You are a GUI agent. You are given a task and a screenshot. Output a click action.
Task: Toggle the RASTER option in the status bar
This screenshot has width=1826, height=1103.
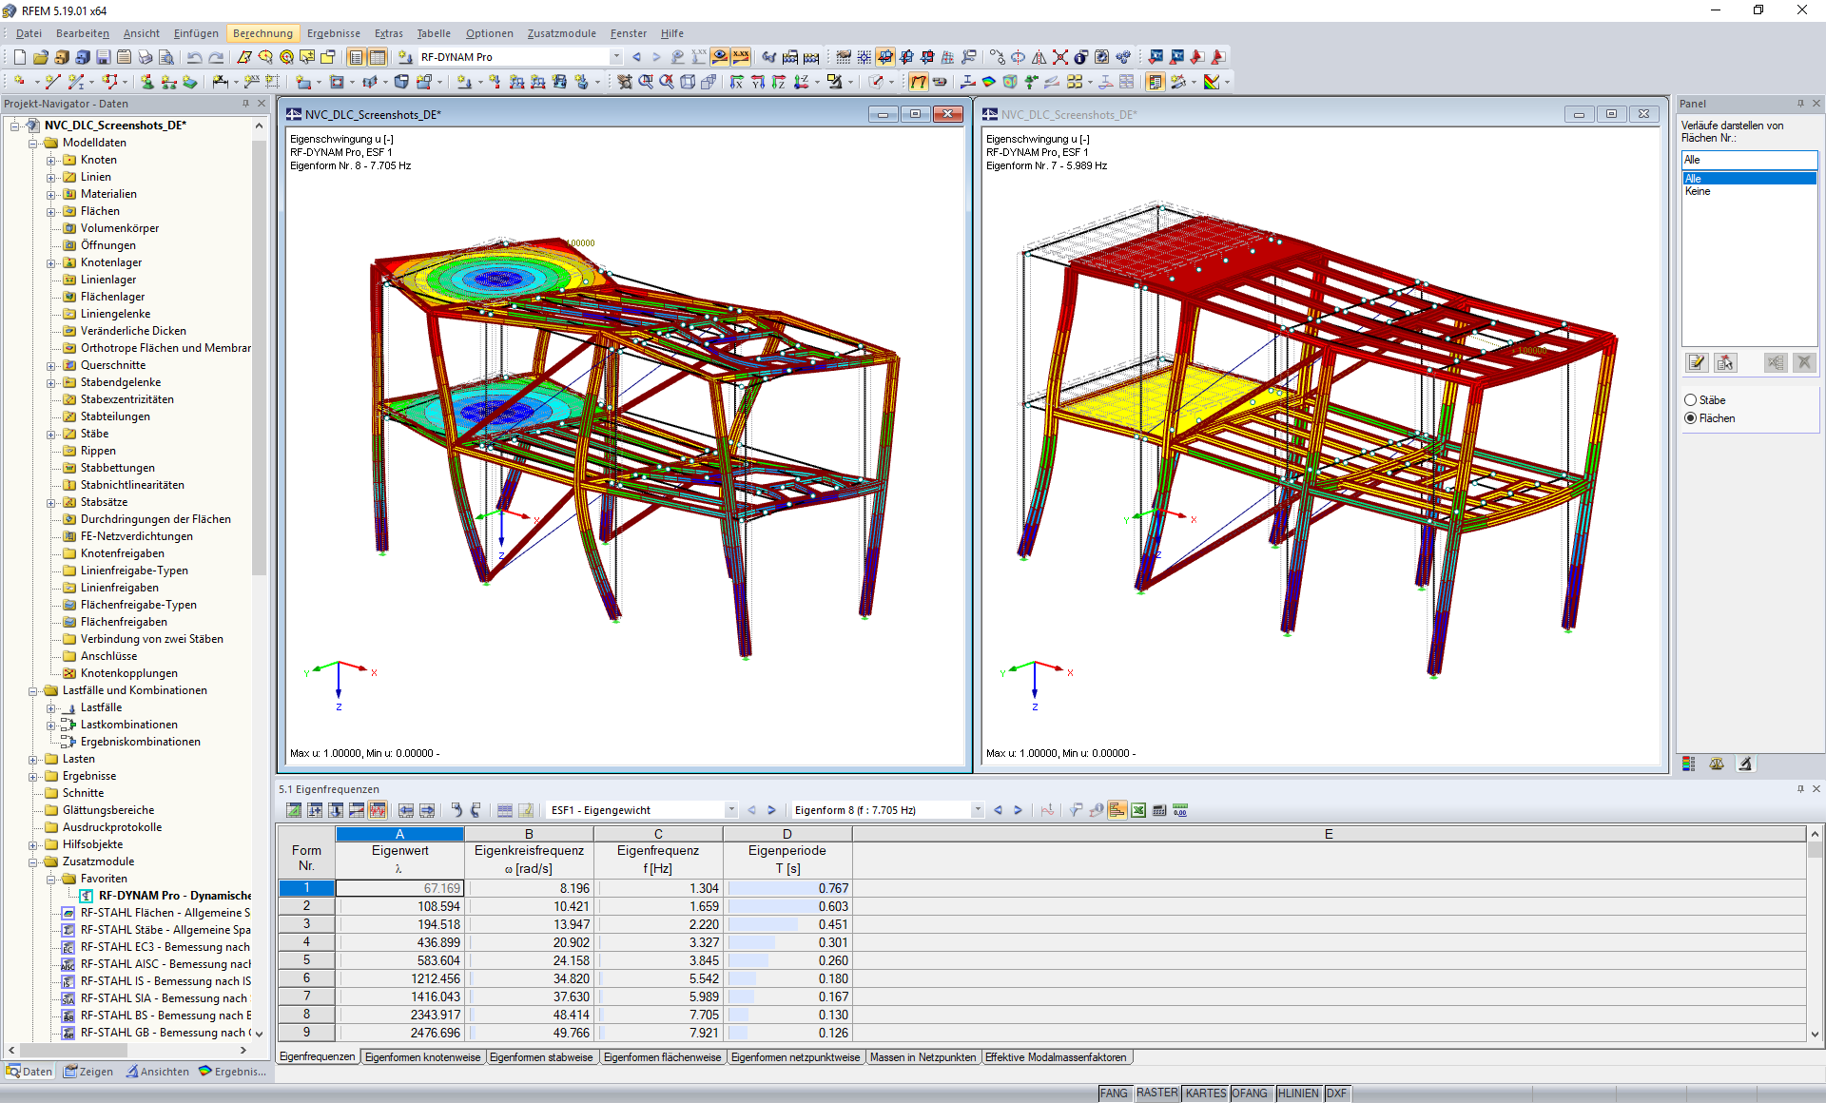[1156, 1093]
